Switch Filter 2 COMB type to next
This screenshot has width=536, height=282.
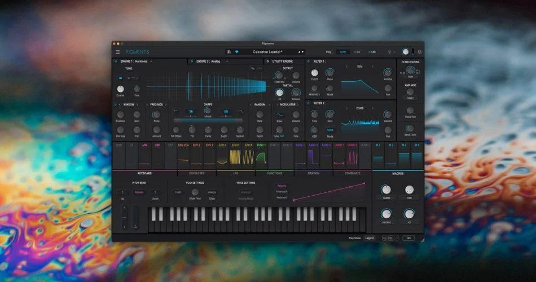point(372,108)
